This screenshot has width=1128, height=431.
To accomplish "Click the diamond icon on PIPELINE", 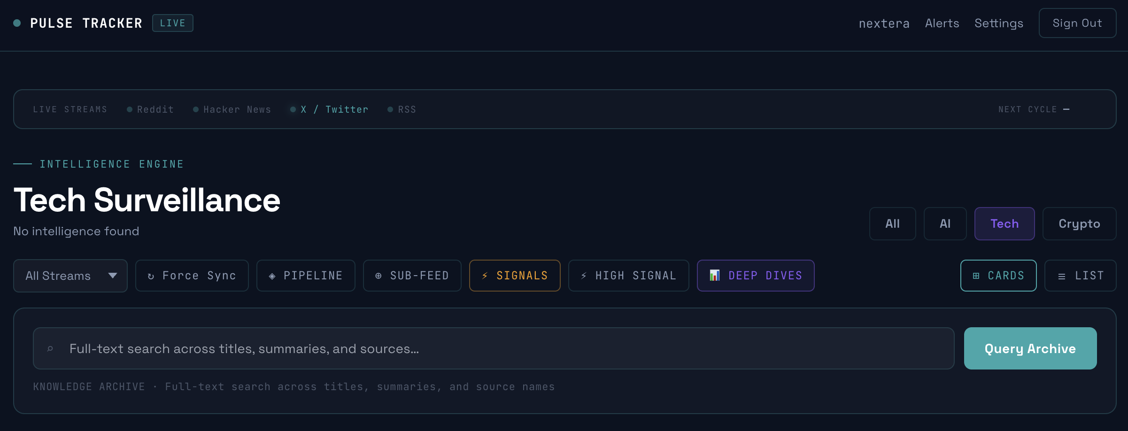I will pyautogui.click(x=272, y=276).
